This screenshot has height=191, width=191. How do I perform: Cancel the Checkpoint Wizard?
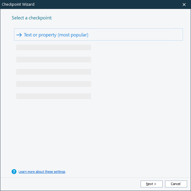click(x=176, y=184)
